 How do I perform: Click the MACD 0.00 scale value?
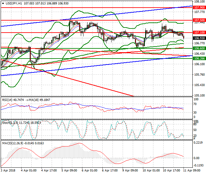tap(196, 158)
